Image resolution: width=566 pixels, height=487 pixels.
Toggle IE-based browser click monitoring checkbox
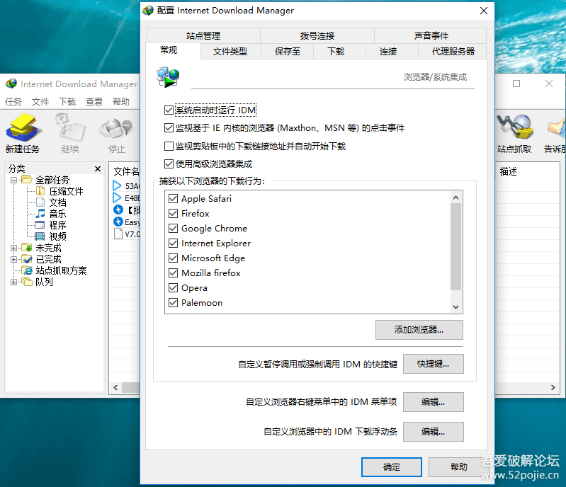(x=169, y=127)
